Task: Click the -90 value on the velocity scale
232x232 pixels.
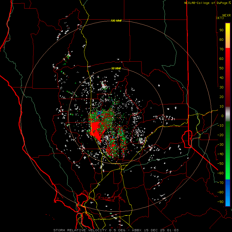Action: coord(220,202)
